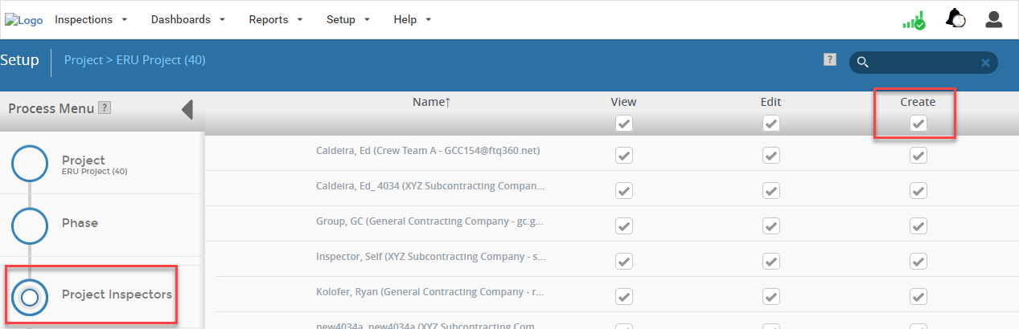Toggle Create for Kolofer, Ryan
Viewport: 1019px width, 329px height.
click(x=918, y=297)
